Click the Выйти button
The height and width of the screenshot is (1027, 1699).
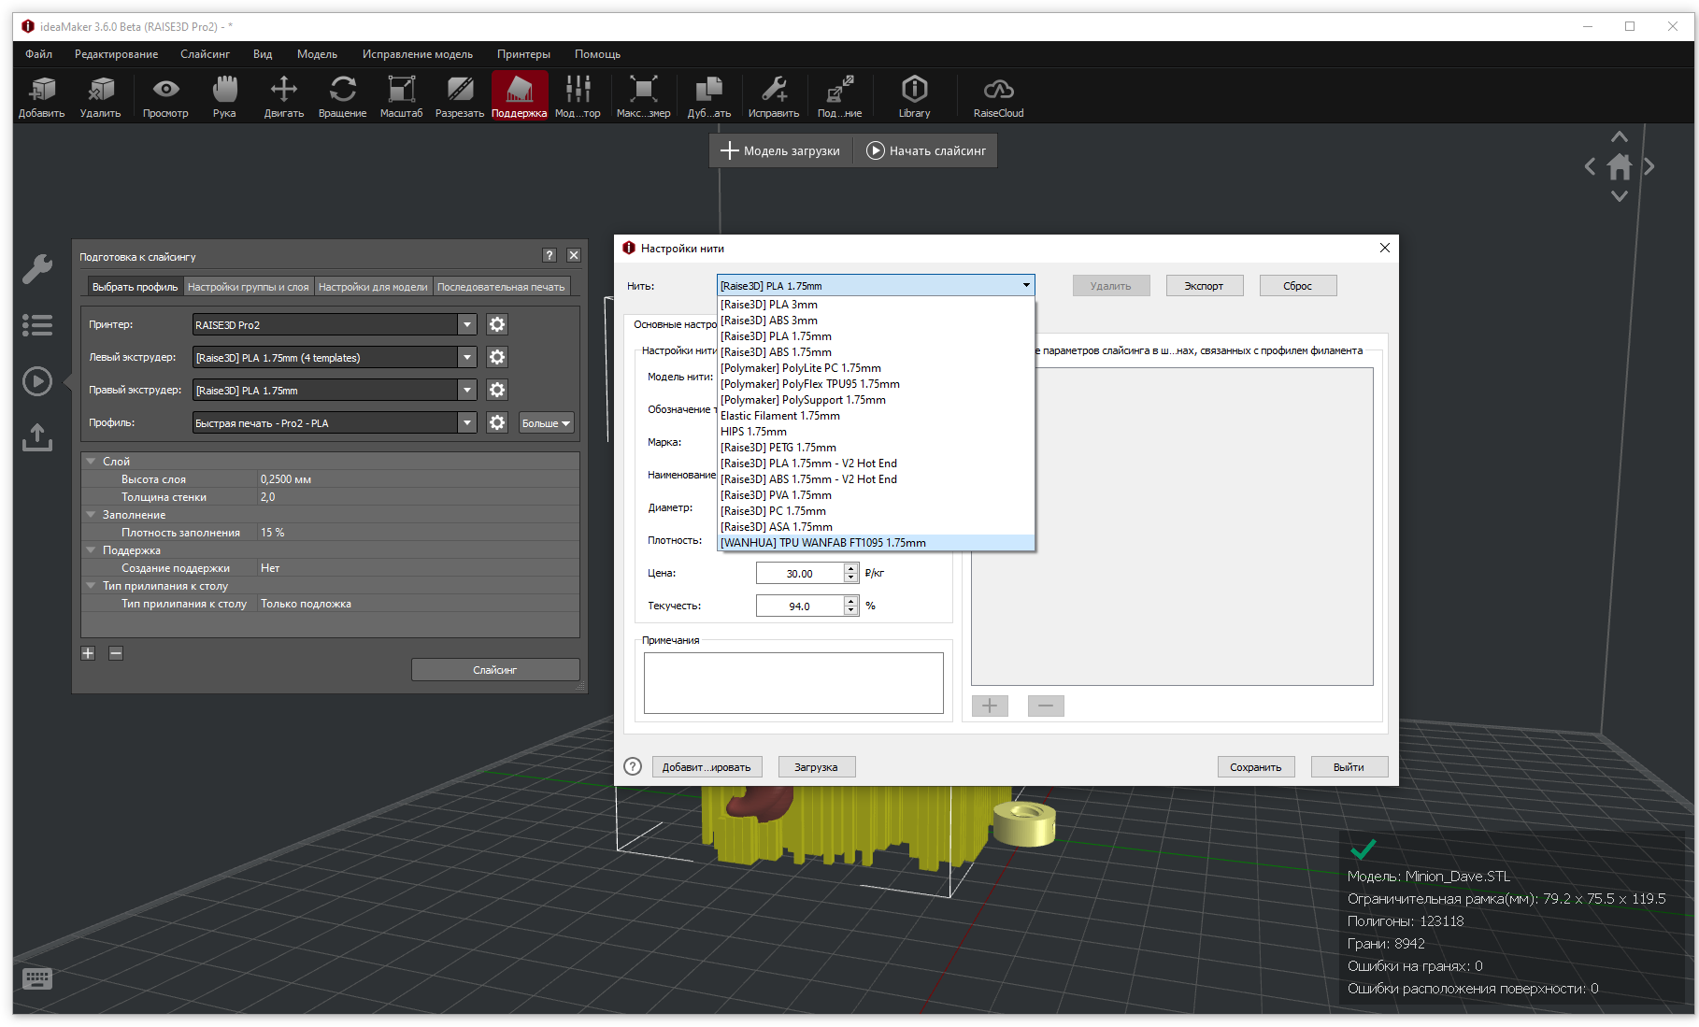click(x=1349, y=766)
